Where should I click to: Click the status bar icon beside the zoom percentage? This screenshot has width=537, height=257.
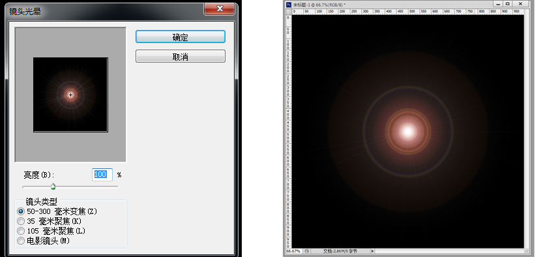[x=307, y=251]
